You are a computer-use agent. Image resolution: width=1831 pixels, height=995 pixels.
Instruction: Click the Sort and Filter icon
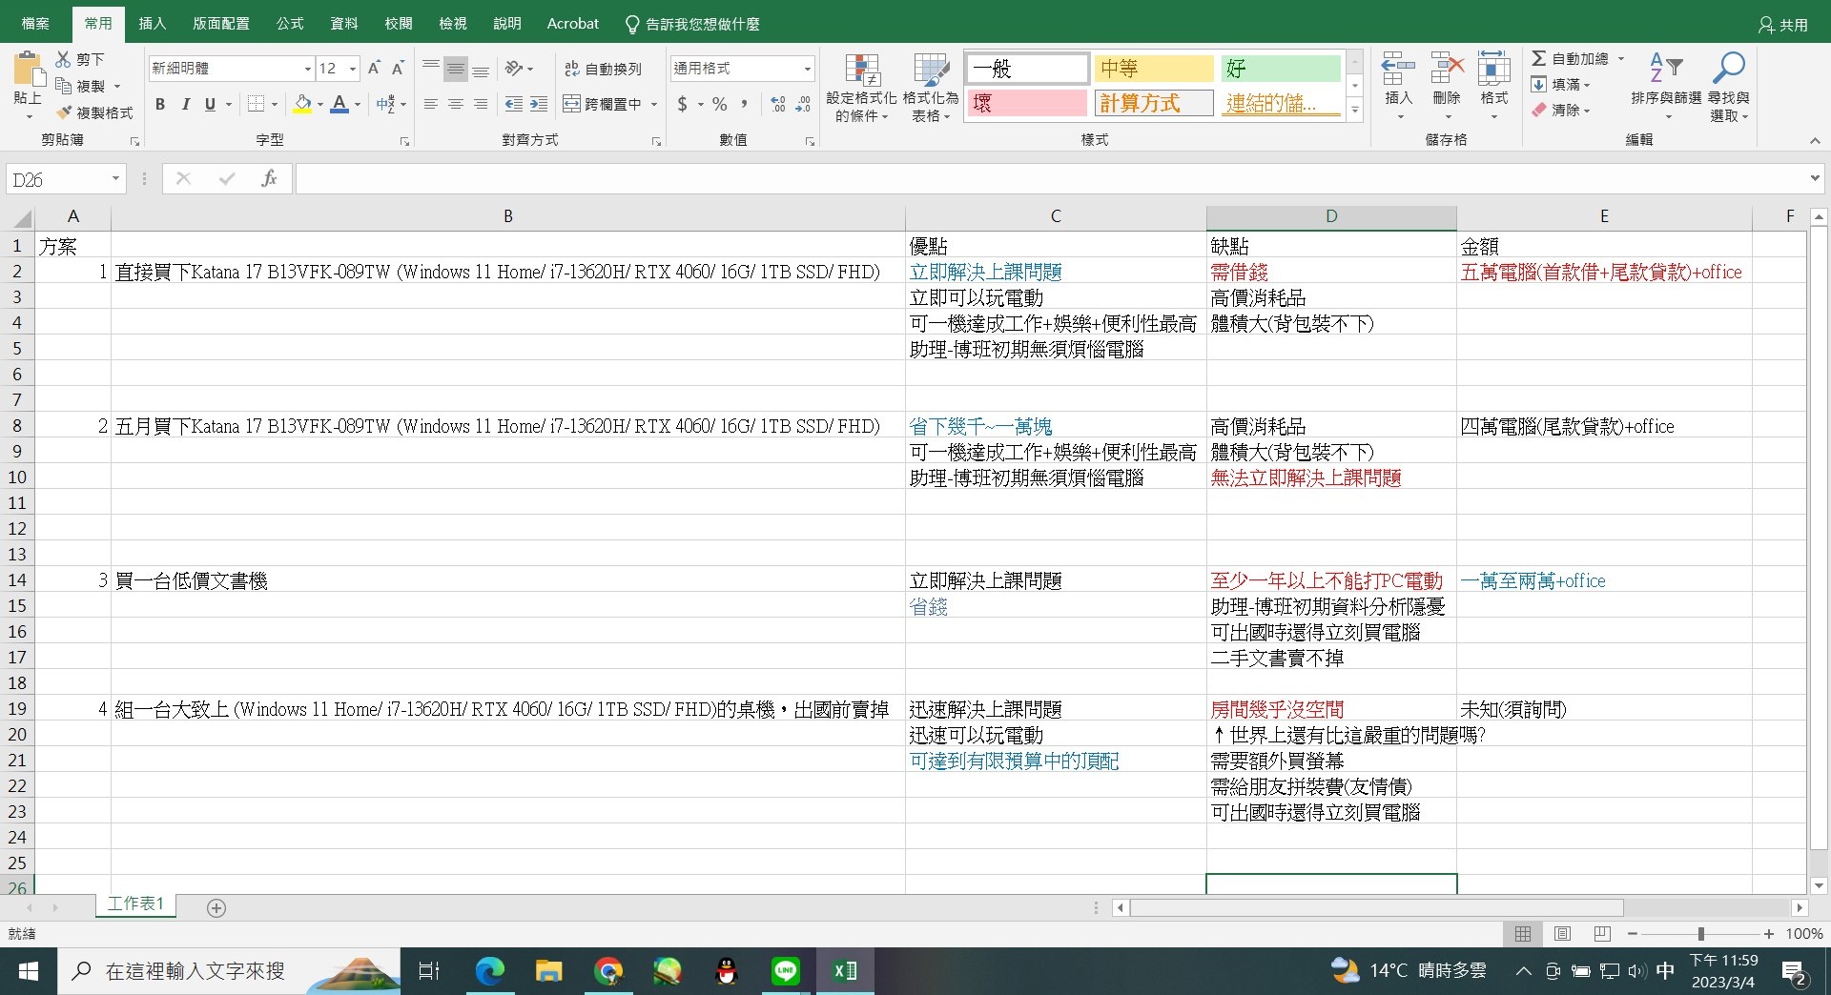[x=1666, y=68]
